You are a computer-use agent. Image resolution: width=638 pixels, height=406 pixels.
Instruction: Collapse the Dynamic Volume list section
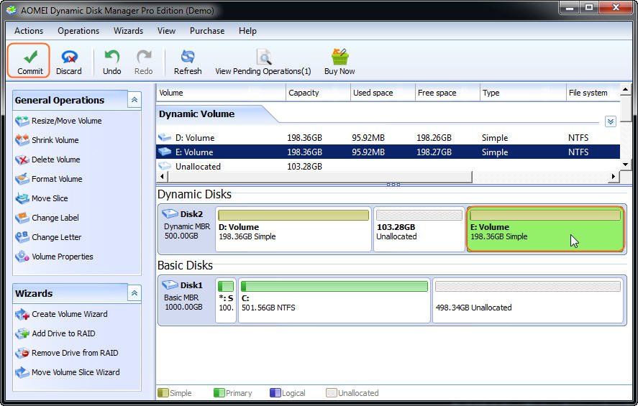(610, 121)
